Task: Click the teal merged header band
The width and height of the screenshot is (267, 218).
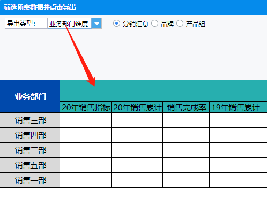Action: (164, 91)
